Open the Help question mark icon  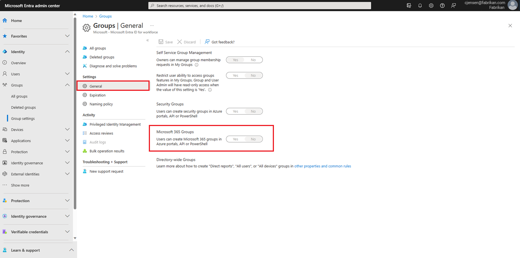point(442,6)
